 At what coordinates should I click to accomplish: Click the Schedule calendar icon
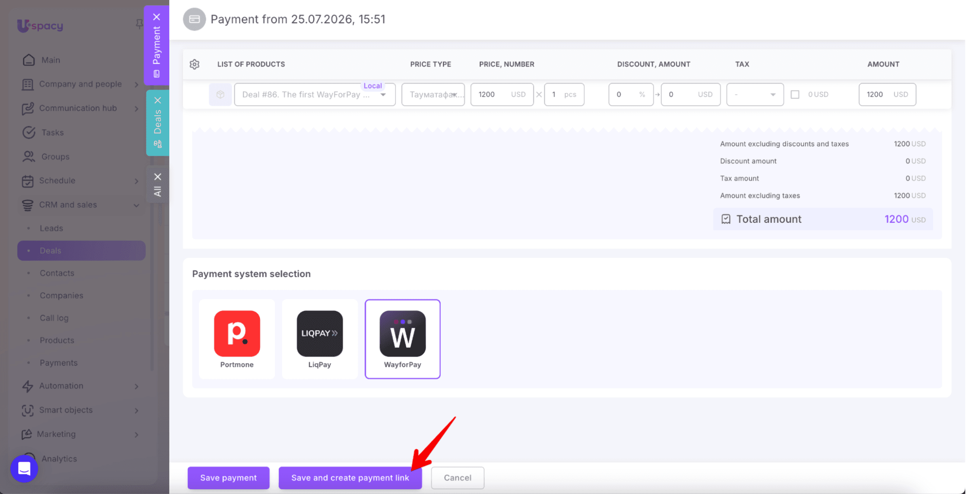[x=27, y=181]
